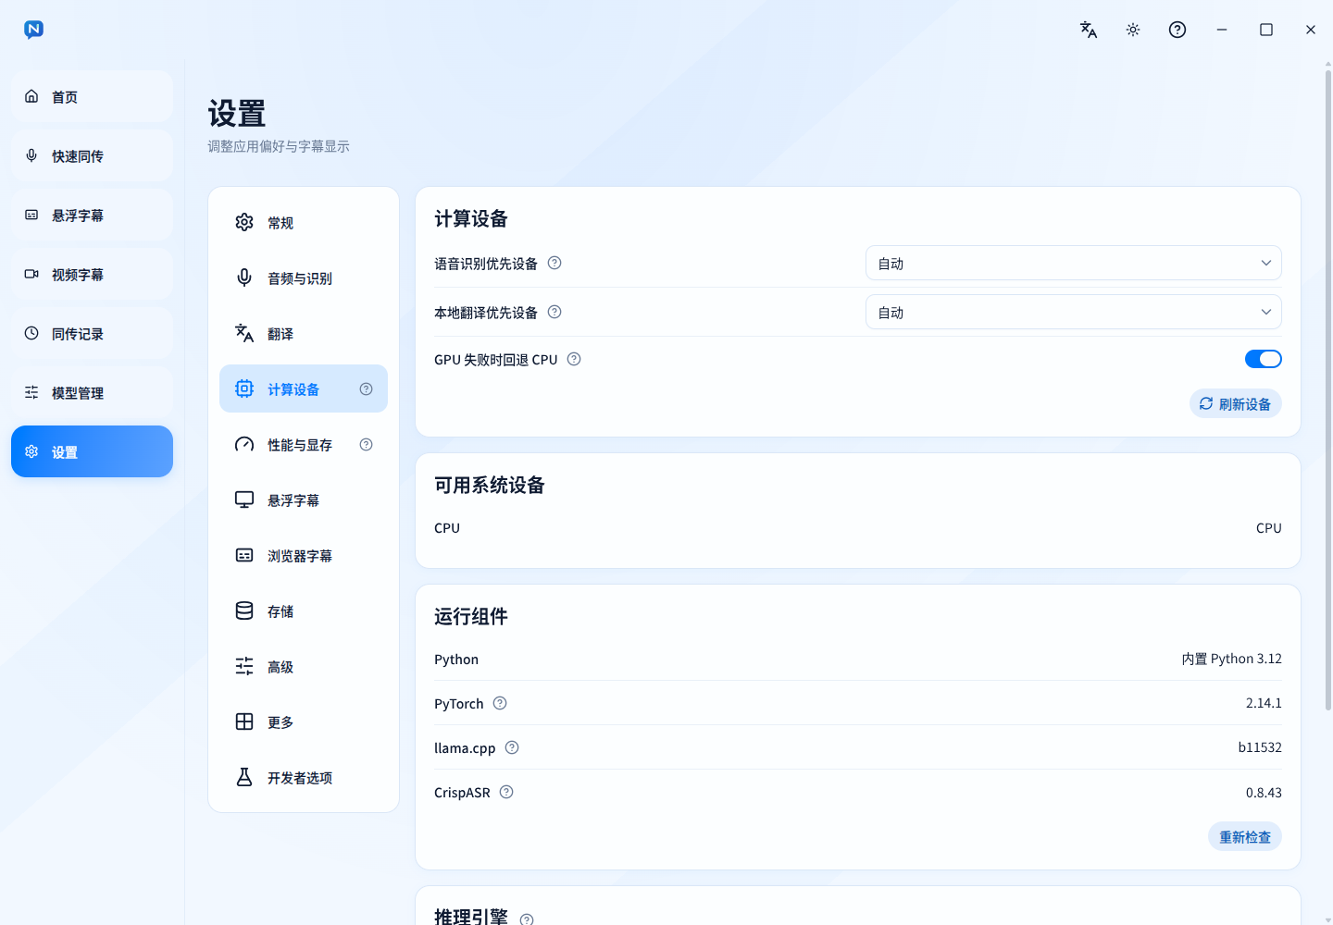The image size is (1333, 925).
Task: Toggle GPU 失败时回退 CPU switch
Action: pyautogui.click(x=1264, y=359)
